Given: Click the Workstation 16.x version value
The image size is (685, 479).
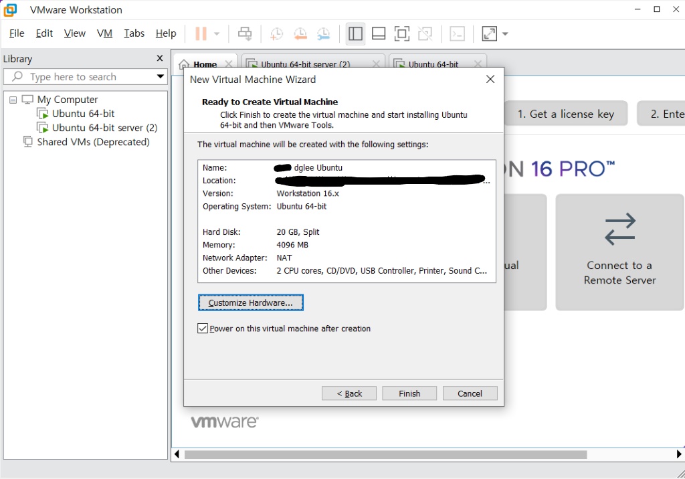Looking at the screenshot, I should click(x=308, y=193).
